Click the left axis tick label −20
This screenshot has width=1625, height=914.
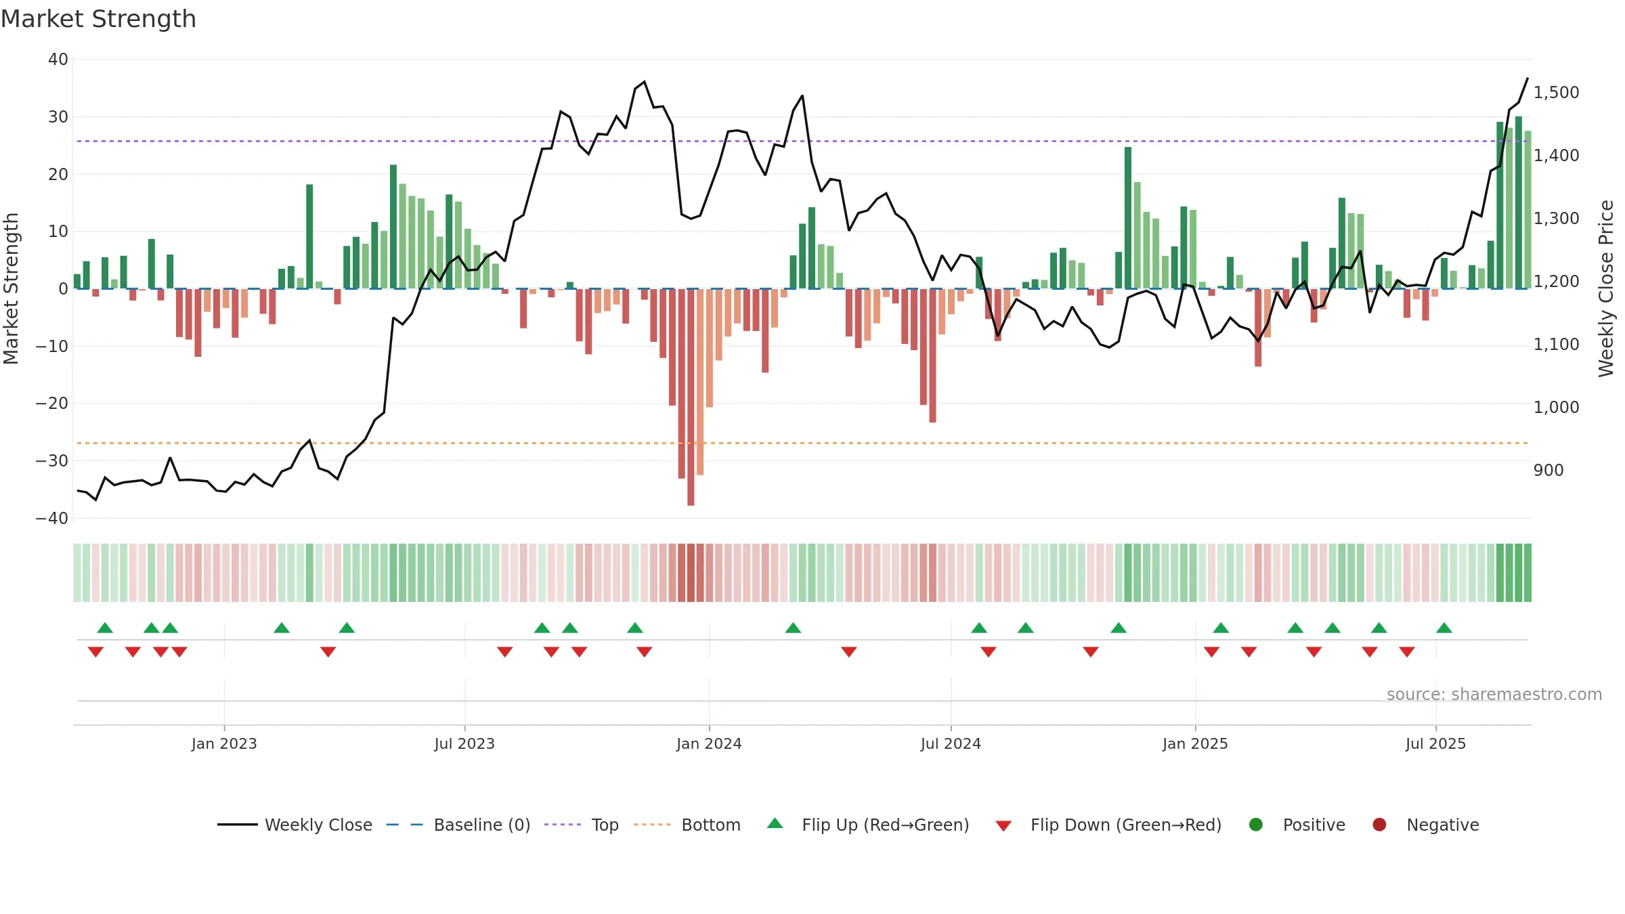click(52, 404)
